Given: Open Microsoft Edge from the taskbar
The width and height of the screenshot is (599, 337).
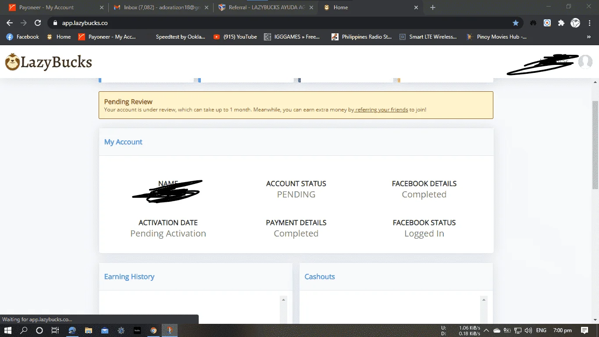Looking at the screenshot, I should [x=72, y=330].
